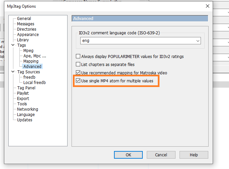Screen dimensions: 229x169
Task: Close the Mp3tag Options dialog
Action: click(x=207, y=6)
